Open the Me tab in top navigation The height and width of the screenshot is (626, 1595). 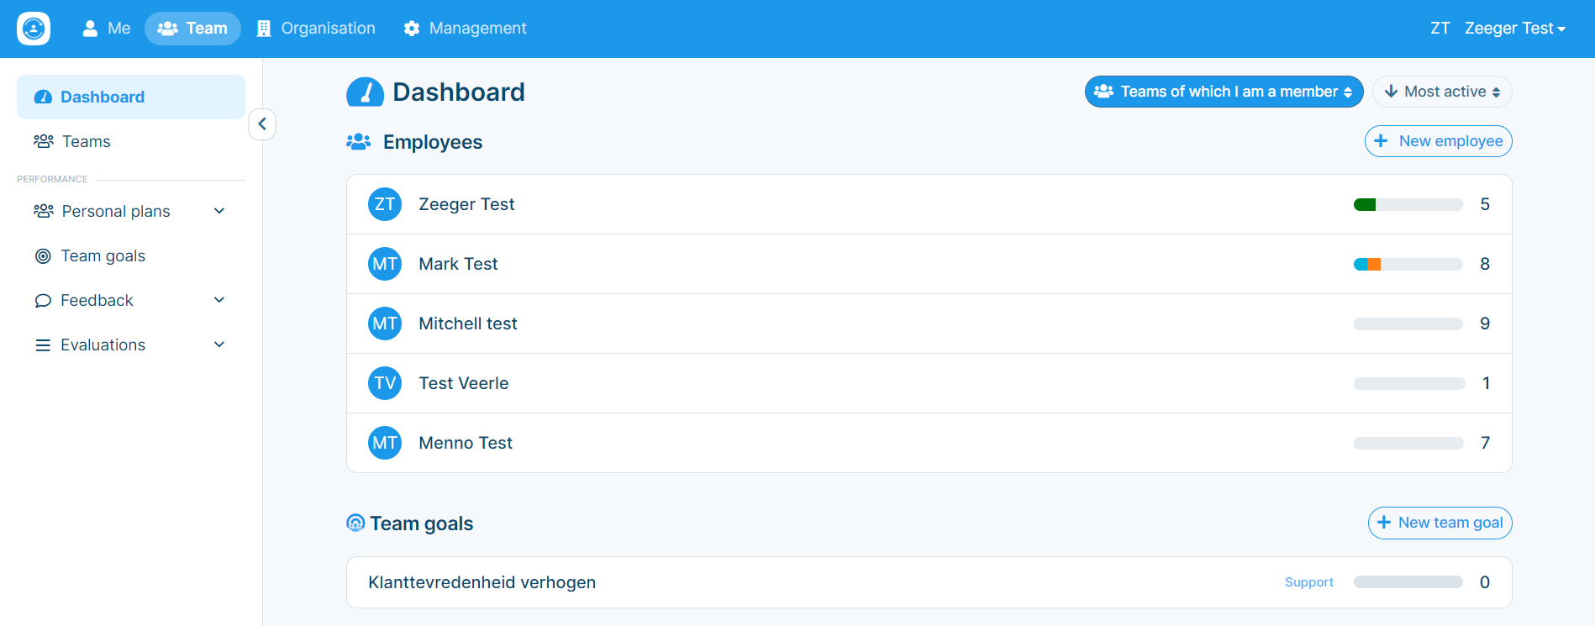click(x=107, y=29)
